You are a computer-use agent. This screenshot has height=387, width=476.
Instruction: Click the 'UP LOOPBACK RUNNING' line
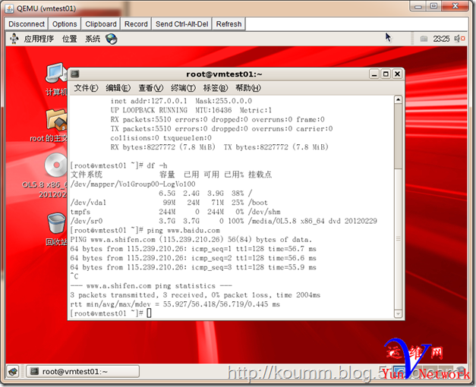(191, 110)
